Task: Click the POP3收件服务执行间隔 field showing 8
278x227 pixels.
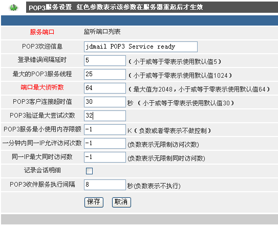Action: click(105, 185)
